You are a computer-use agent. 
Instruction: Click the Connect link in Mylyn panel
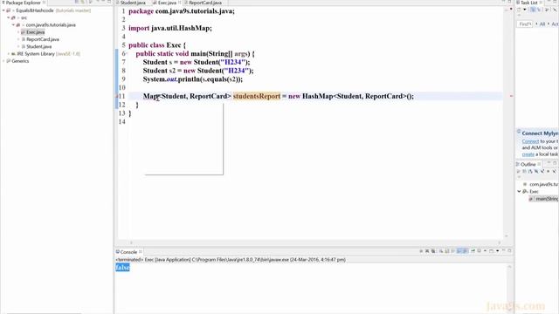530,141
